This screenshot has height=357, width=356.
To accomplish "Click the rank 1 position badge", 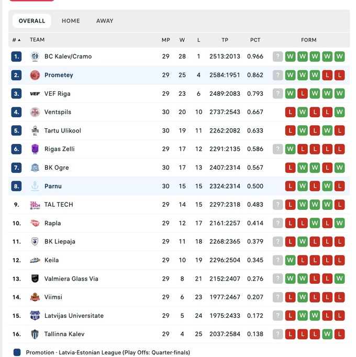I will 16,57.
